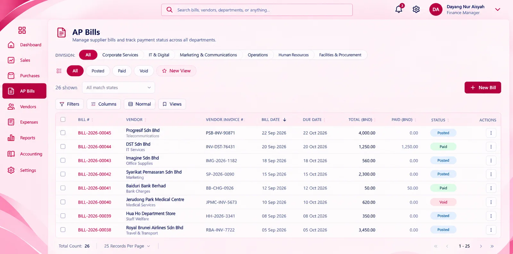Open actions menu for BILL-2026-00041
The height and width of the screenshot is (254, 513).
click(491, 188)
